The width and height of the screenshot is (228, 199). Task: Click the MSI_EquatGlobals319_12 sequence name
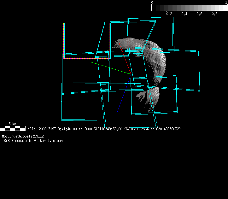coord(23,136)
